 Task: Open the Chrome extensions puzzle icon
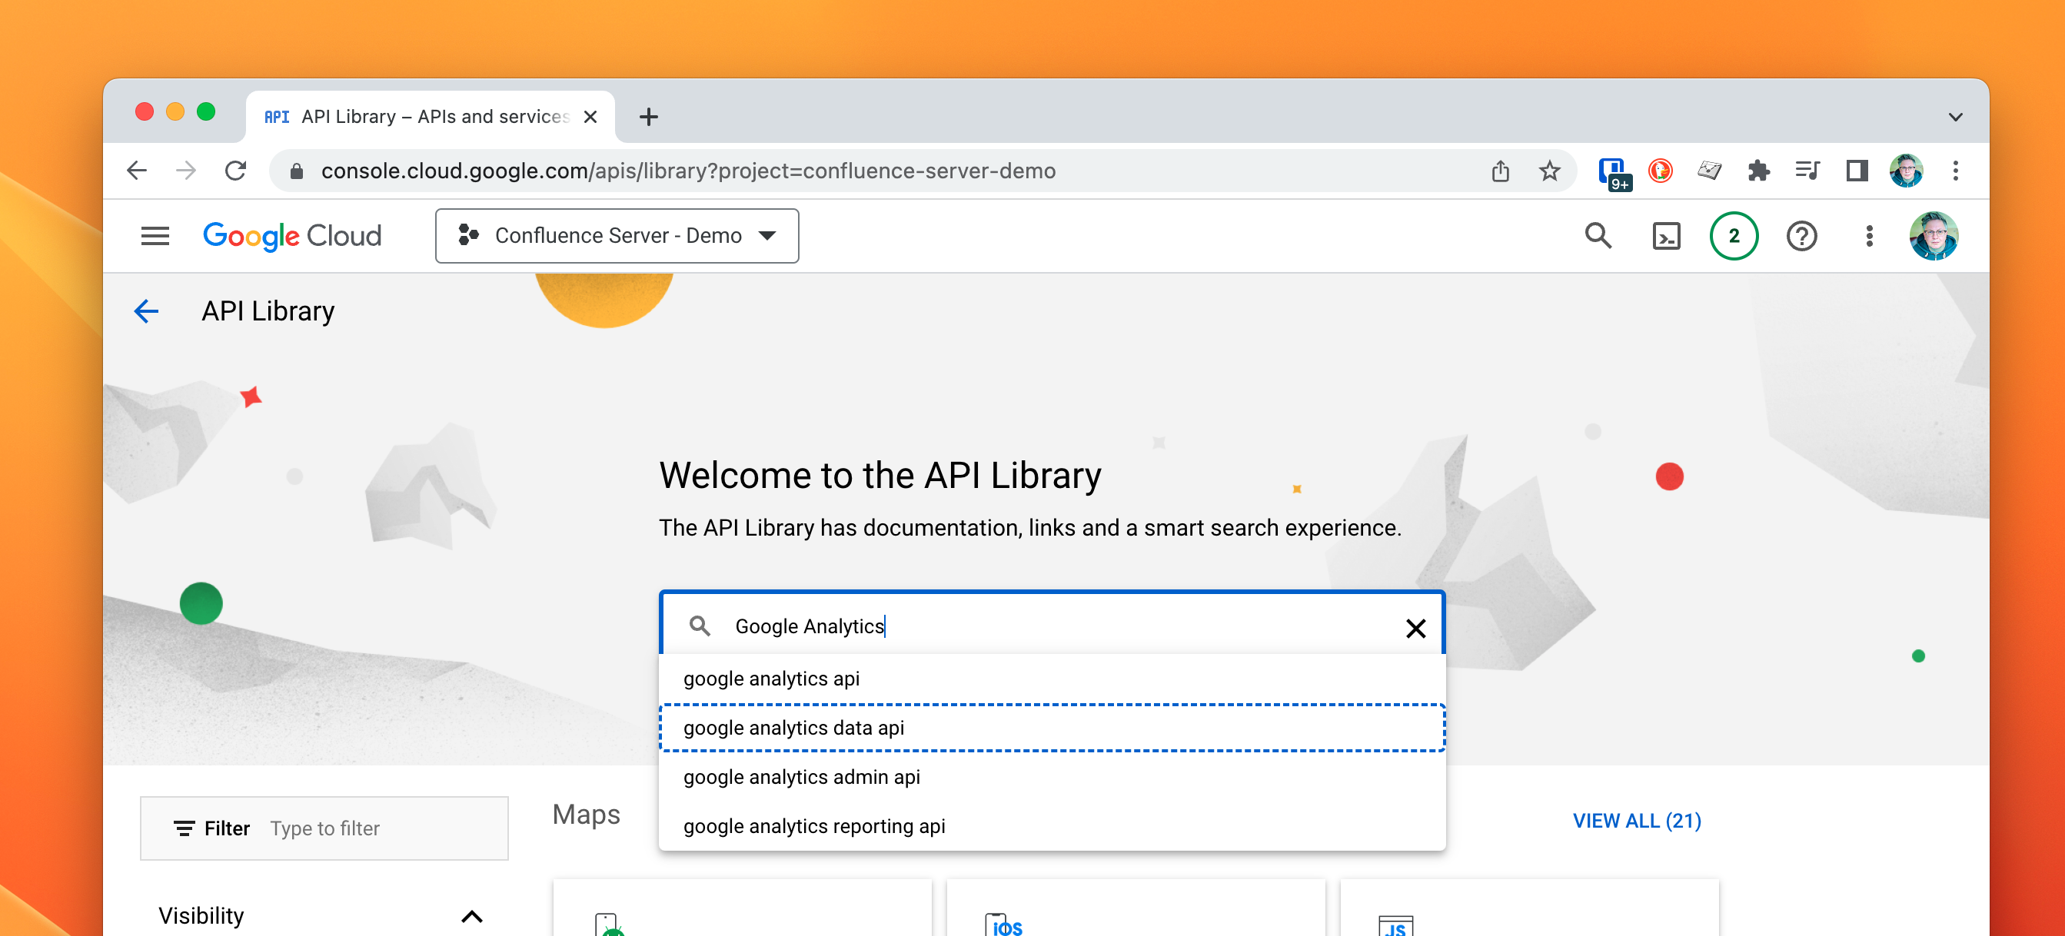pyautogui.click(x=1758, y=171)
